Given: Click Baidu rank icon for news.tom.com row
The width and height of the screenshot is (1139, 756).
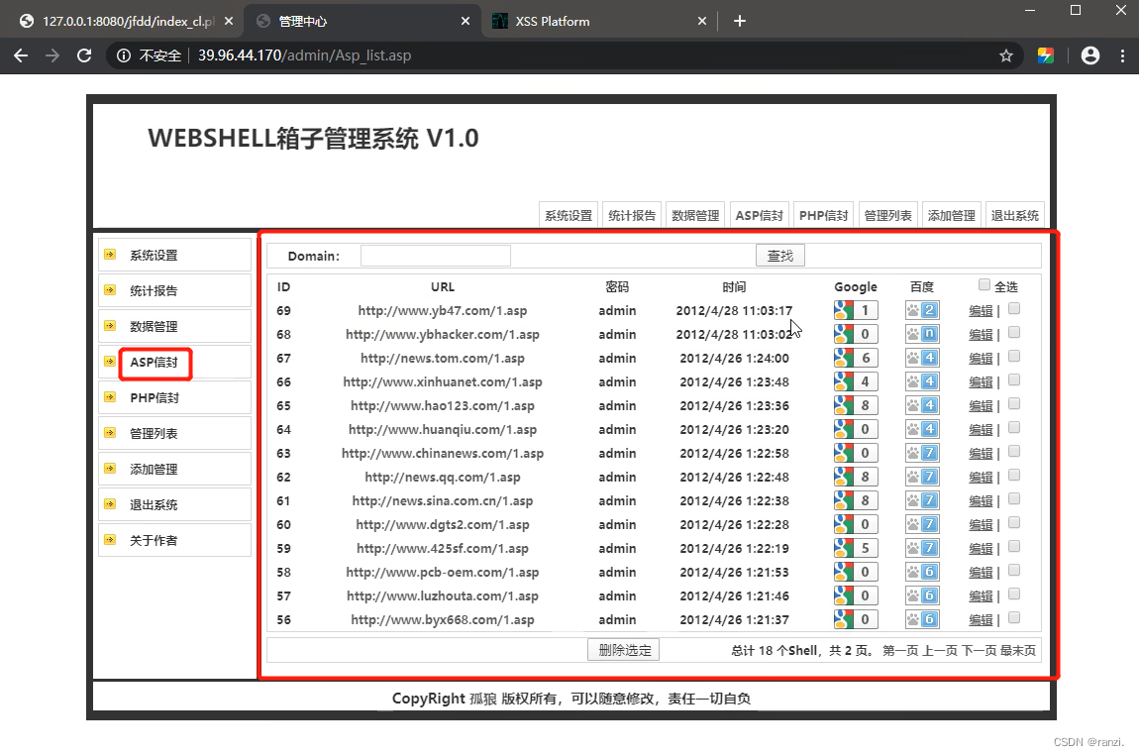Looking at the screenshot, I should (922, 359).
